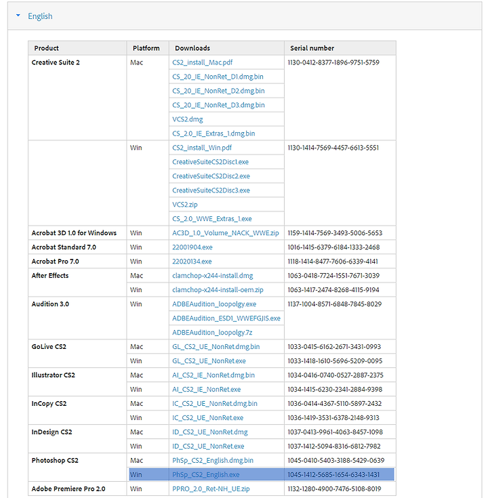Viewport: 488px width, 498px height.
Task: Download ADBEAudition_ESD1_WWEFGJIS.exe
Action: tap(226, 318)
